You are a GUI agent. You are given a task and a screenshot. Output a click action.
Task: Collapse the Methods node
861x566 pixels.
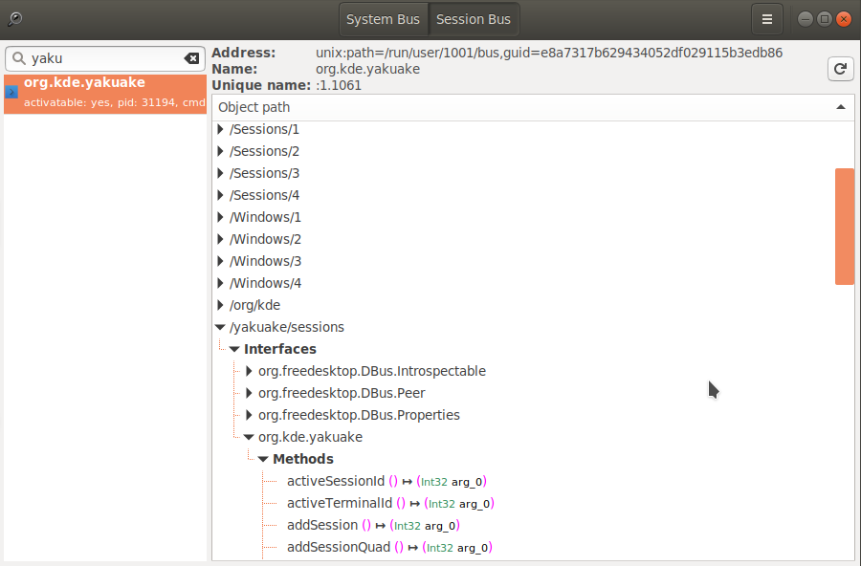(x=263, y=459)
